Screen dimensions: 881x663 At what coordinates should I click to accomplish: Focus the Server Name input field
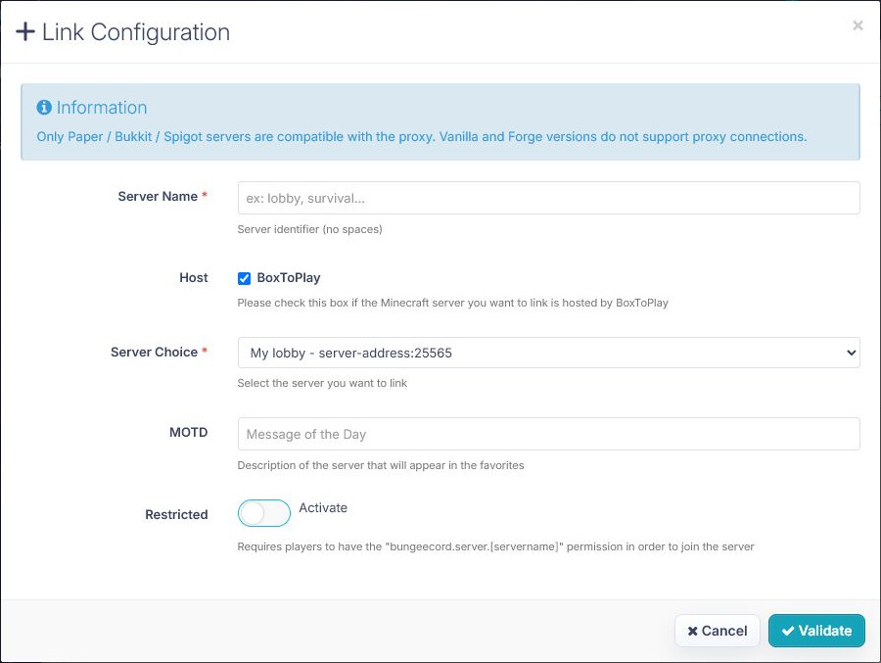[548, 198]
